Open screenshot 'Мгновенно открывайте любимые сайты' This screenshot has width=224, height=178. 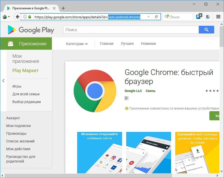coord(100,152)
